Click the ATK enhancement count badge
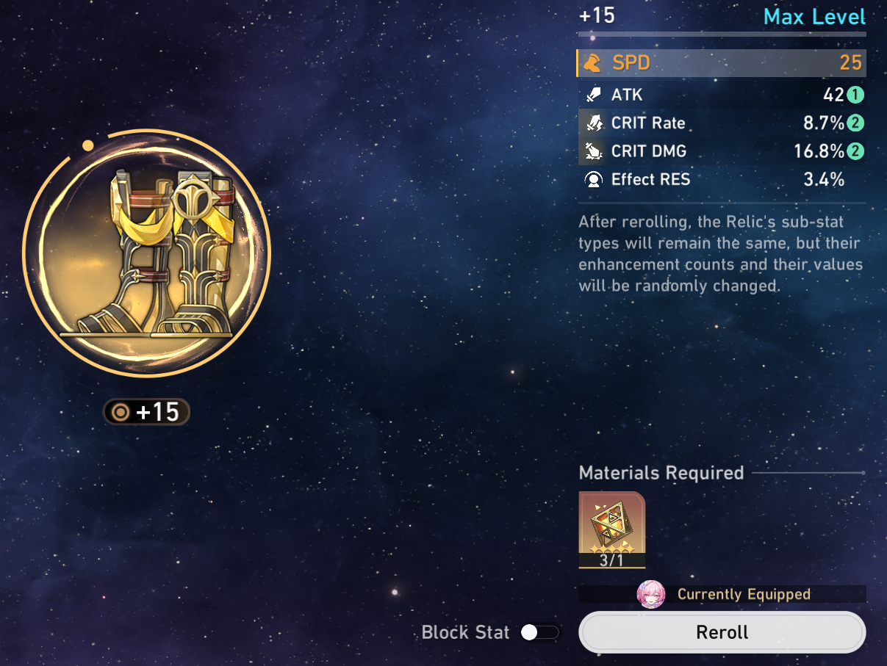The image size is (887, 666). point(855,95)
